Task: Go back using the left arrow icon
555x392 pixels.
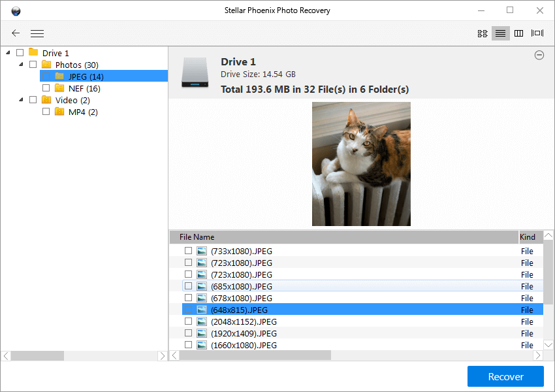Action: [x=16, y=33]
